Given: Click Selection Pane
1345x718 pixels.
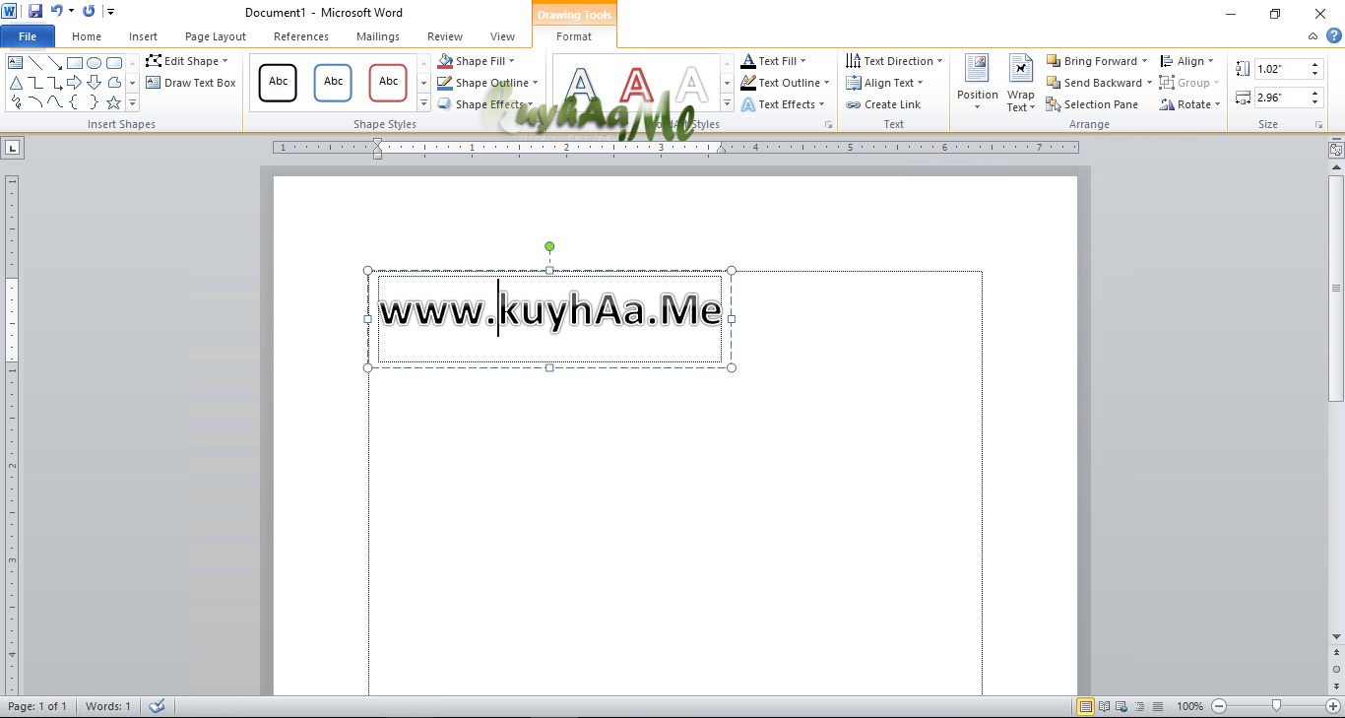Looking at the screenshot, I should click(x=1092, y=104).
